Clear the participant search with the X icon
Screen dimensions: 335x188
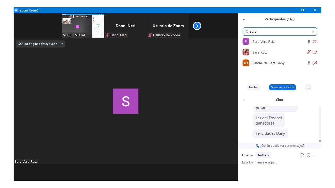313,32
